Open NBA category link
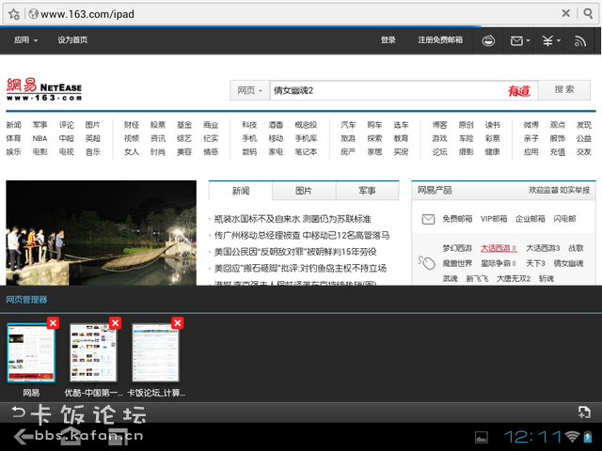Screen dimensions: 602x451 pos(40,138)
